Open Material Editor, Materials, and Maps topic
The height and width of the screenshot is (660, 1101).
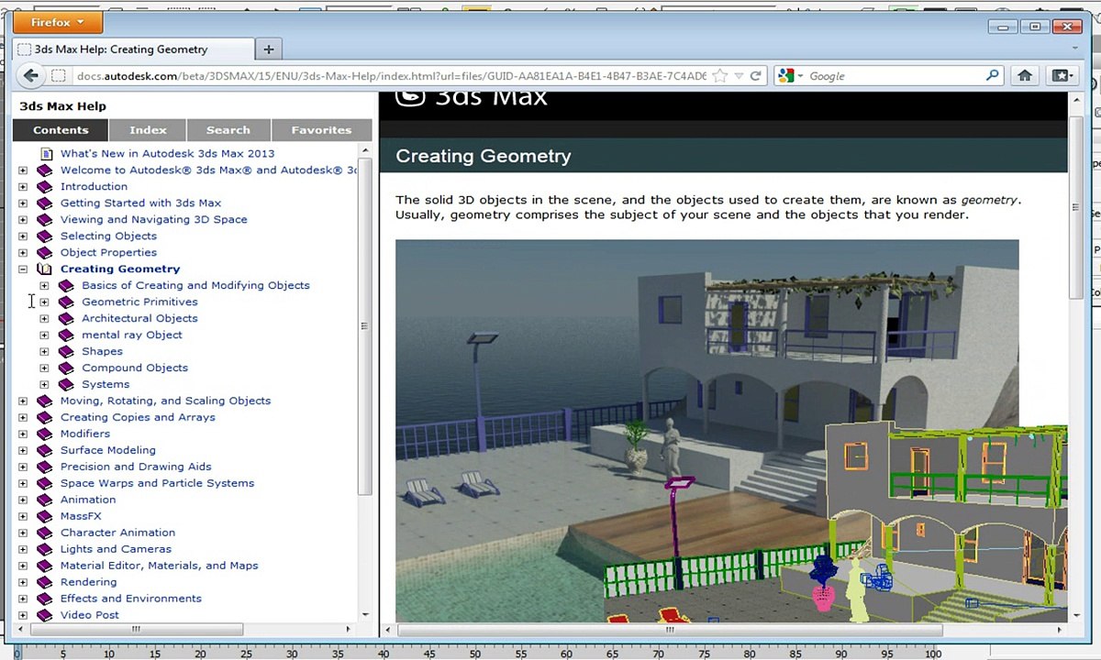coord(159,566)
